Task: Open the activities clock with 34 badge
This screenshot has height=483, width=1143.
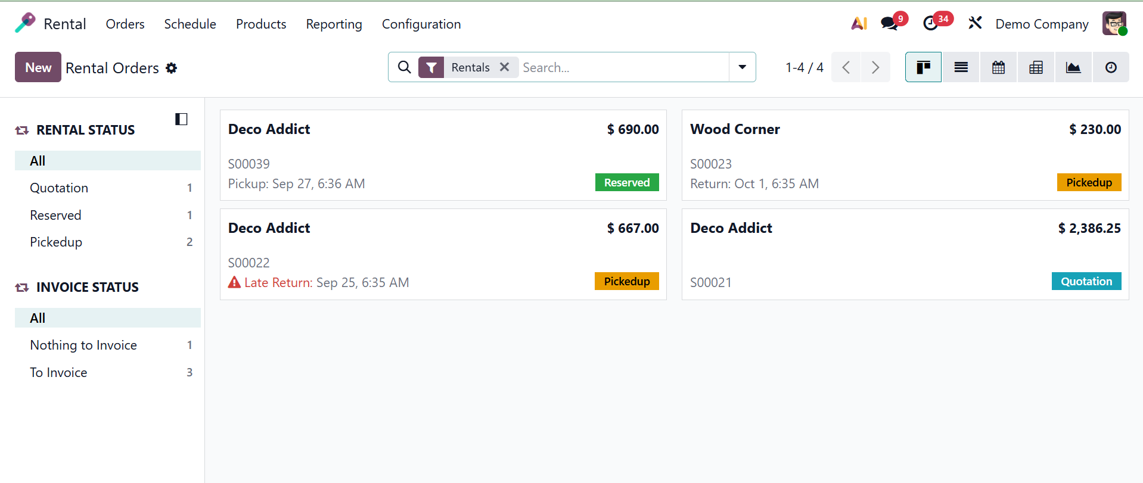Action: pyautogui.click(x=930, y=24)
